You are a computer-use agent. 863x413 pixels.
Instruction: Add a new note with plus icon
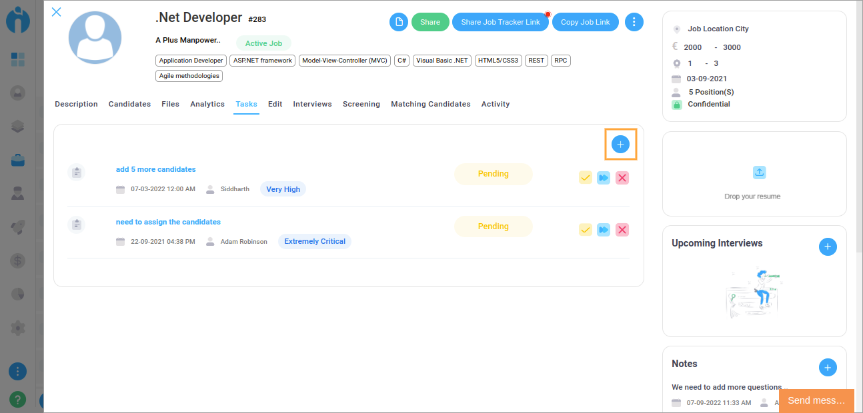pyautogui.click(x=827, y=367)
